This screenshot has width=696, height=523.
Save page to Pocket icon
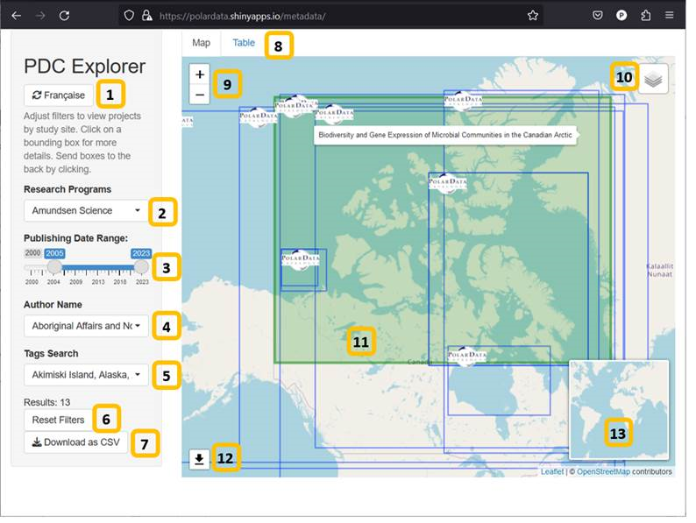tap(597, 15)
